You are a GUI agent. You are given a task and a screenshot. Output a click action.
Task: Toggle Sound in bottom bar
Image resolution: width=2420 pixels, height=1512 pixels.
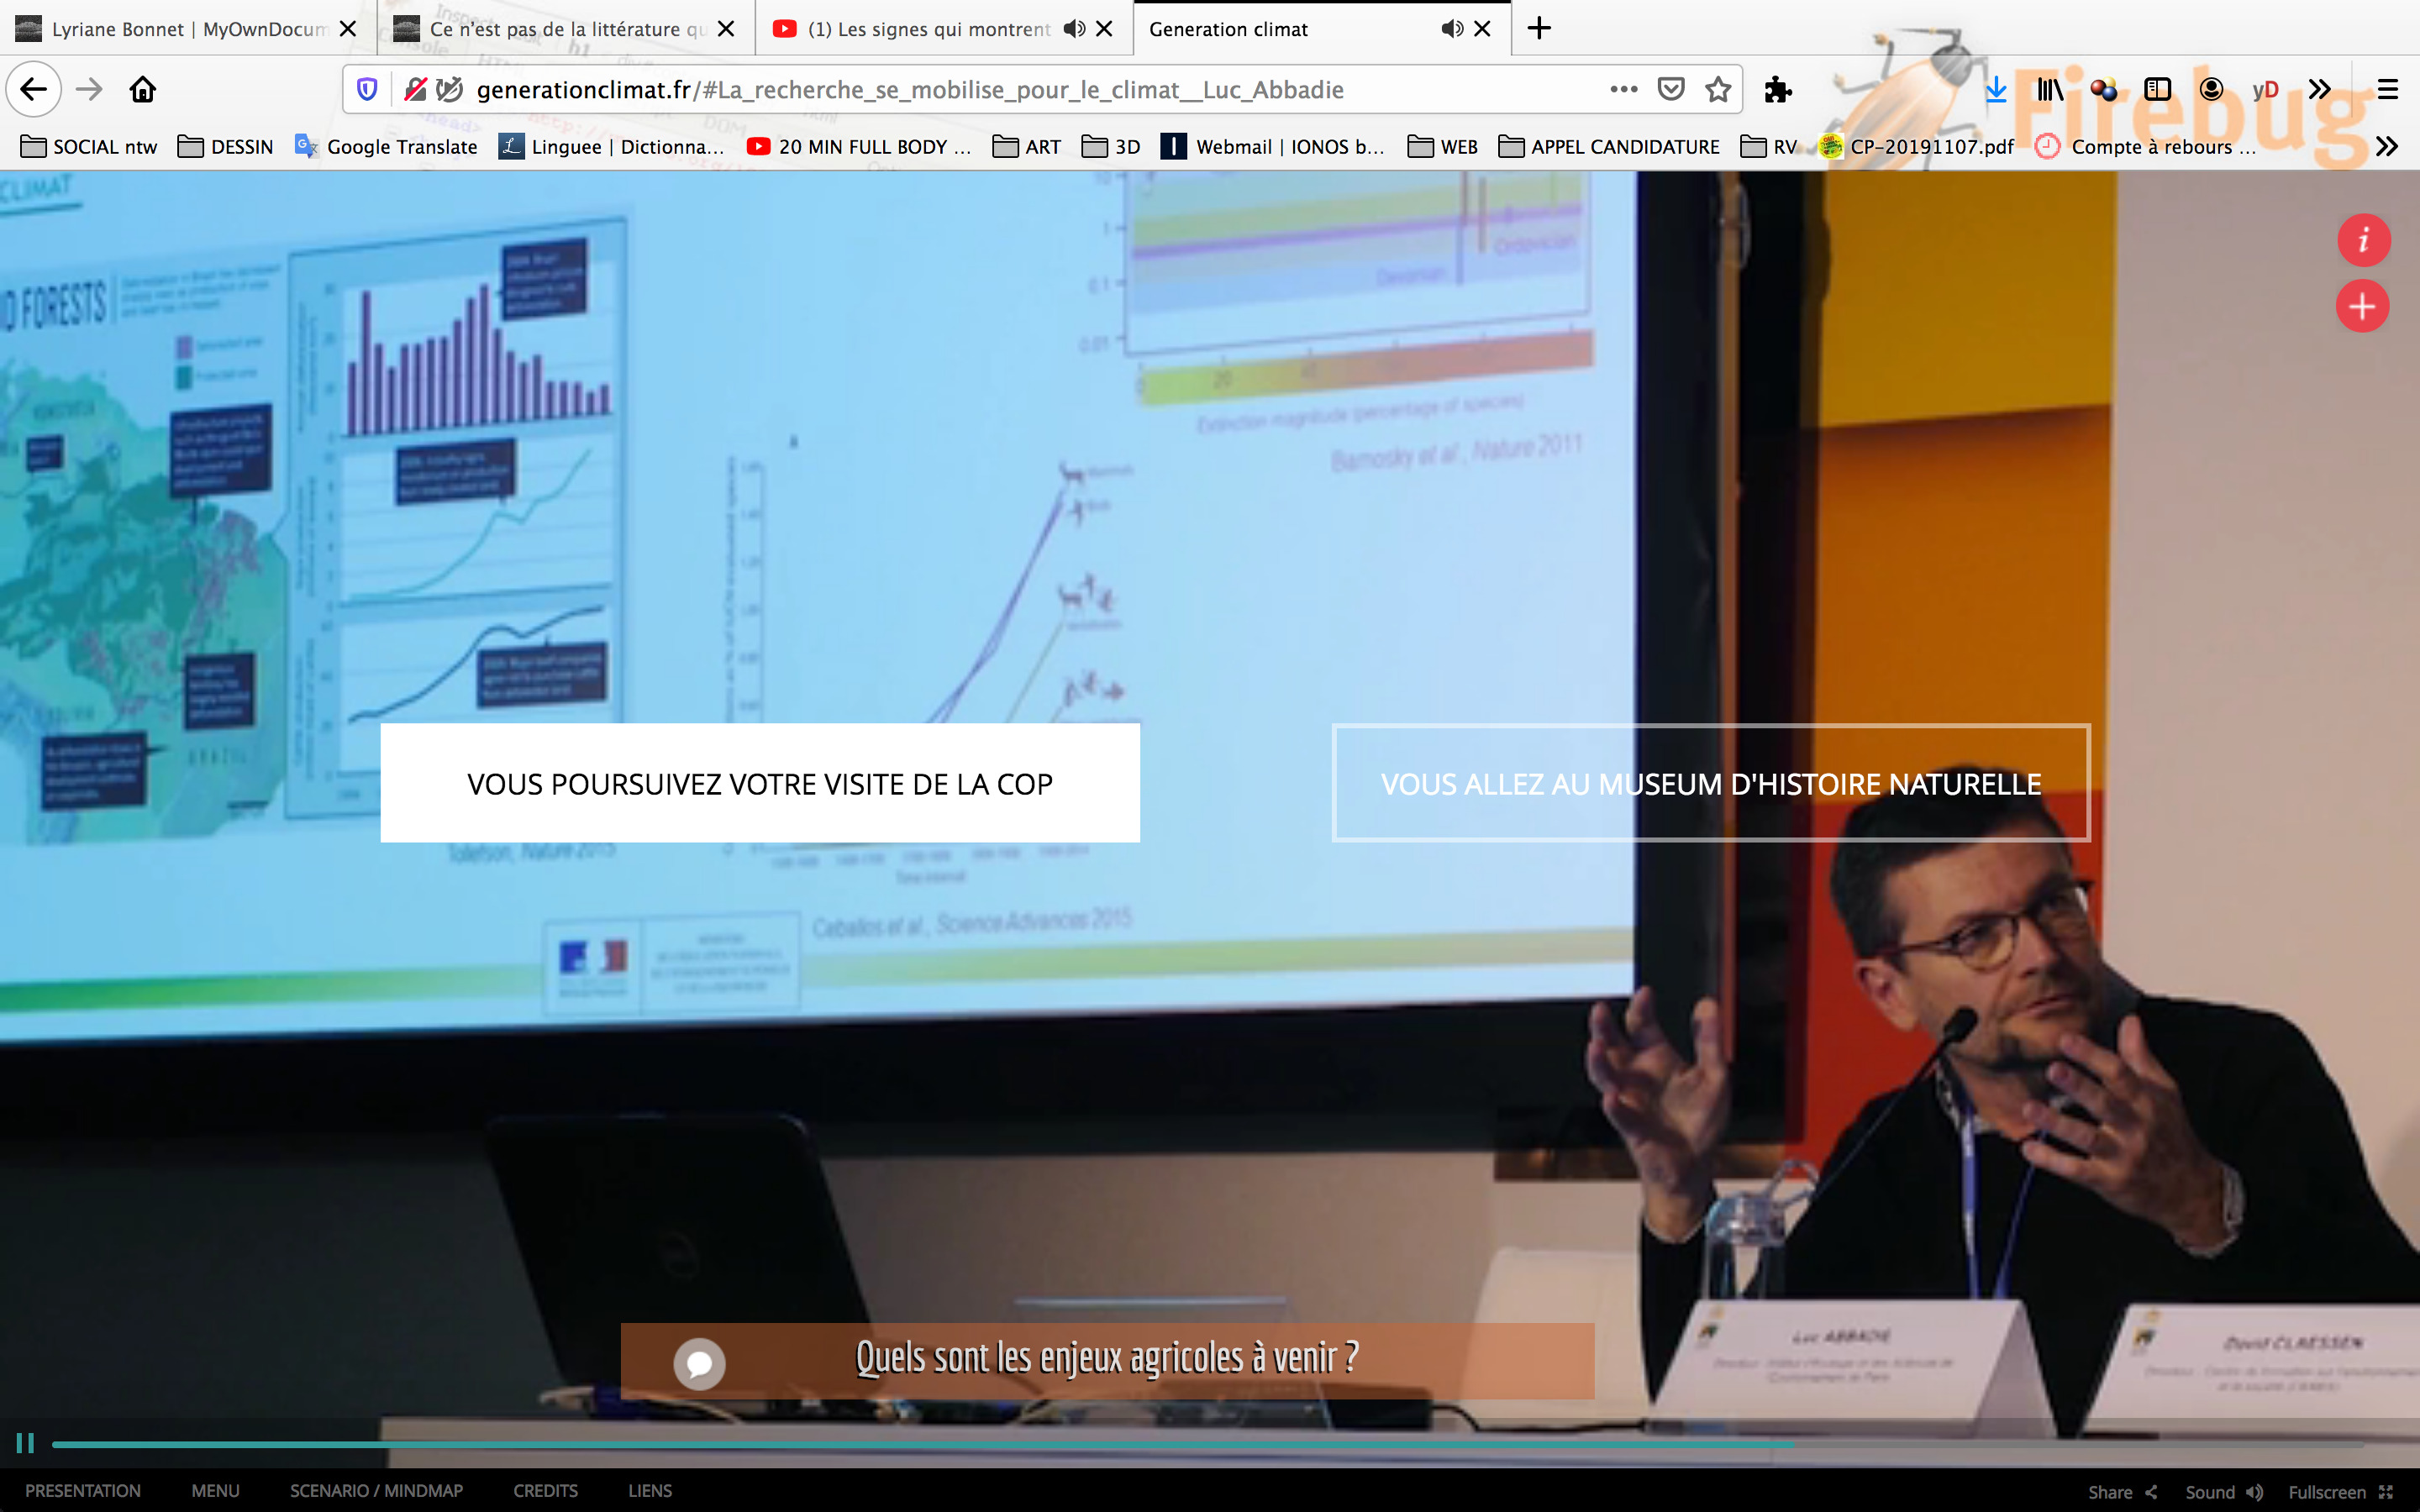[x=2223, y=1491]
